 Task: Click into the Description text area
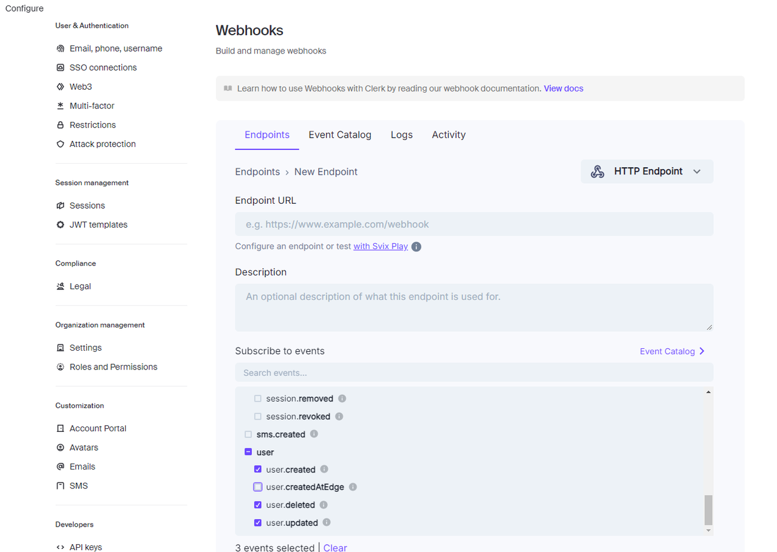pyautogui.click(x=474, y=308)
